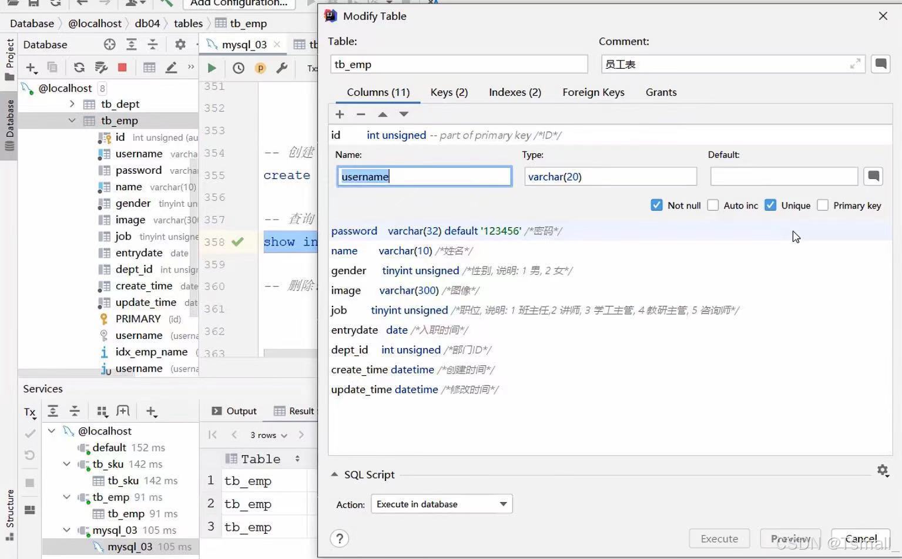This screenshot has height=559, width=902.
Task: Select the PRIMARY key in Database tree
Action: coord(138,319)
